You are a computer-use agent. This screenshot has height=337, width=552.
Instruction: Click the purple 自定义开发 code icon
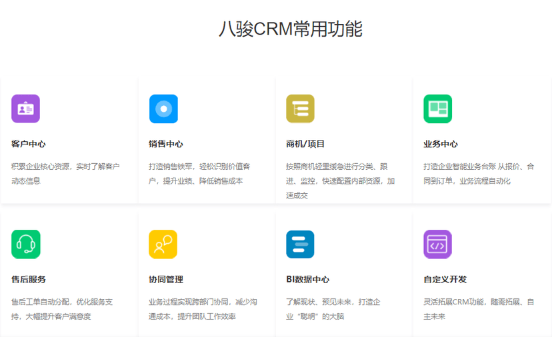click(437, 244)
